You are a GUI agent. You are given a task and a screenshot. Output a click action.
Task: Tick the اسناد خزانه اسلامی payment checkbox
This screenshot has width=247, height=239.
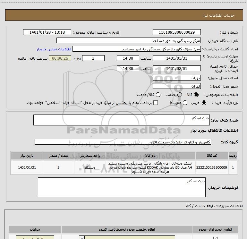click(156, 103)
